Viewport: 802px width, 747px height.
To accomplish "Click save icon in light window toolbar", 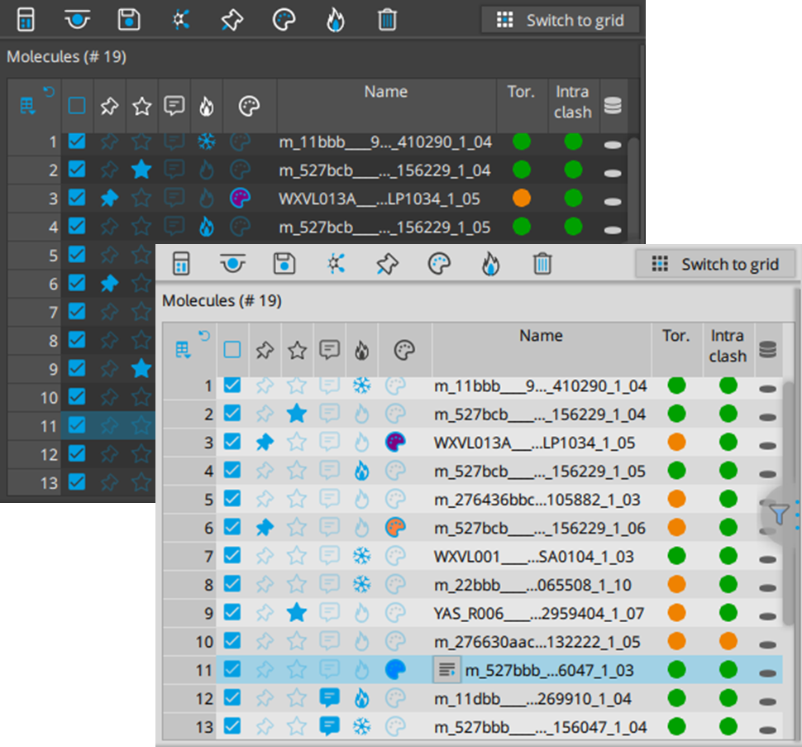I will click(284, 264).
